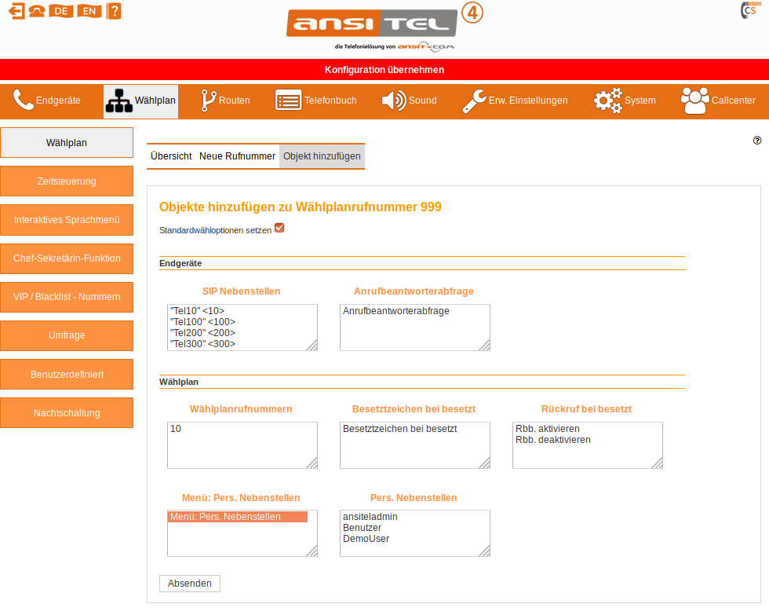The image size is (769, 615).
Task: Switch language with the EN flag icon
Action: (89, 11)
